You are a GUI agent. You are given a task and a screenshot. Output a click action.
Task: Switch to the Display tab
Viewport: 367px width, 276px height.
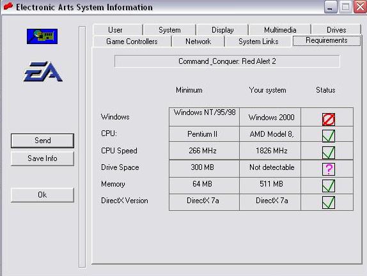[x=223, y=30]
